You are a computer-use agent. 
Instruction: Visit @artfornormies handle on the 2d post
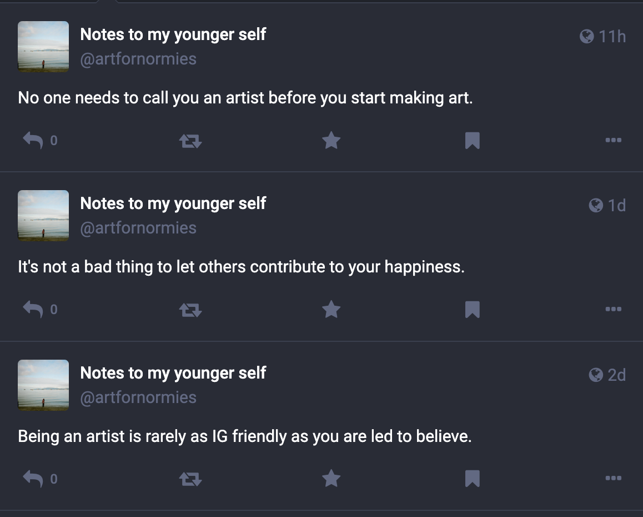coord(138,397)
